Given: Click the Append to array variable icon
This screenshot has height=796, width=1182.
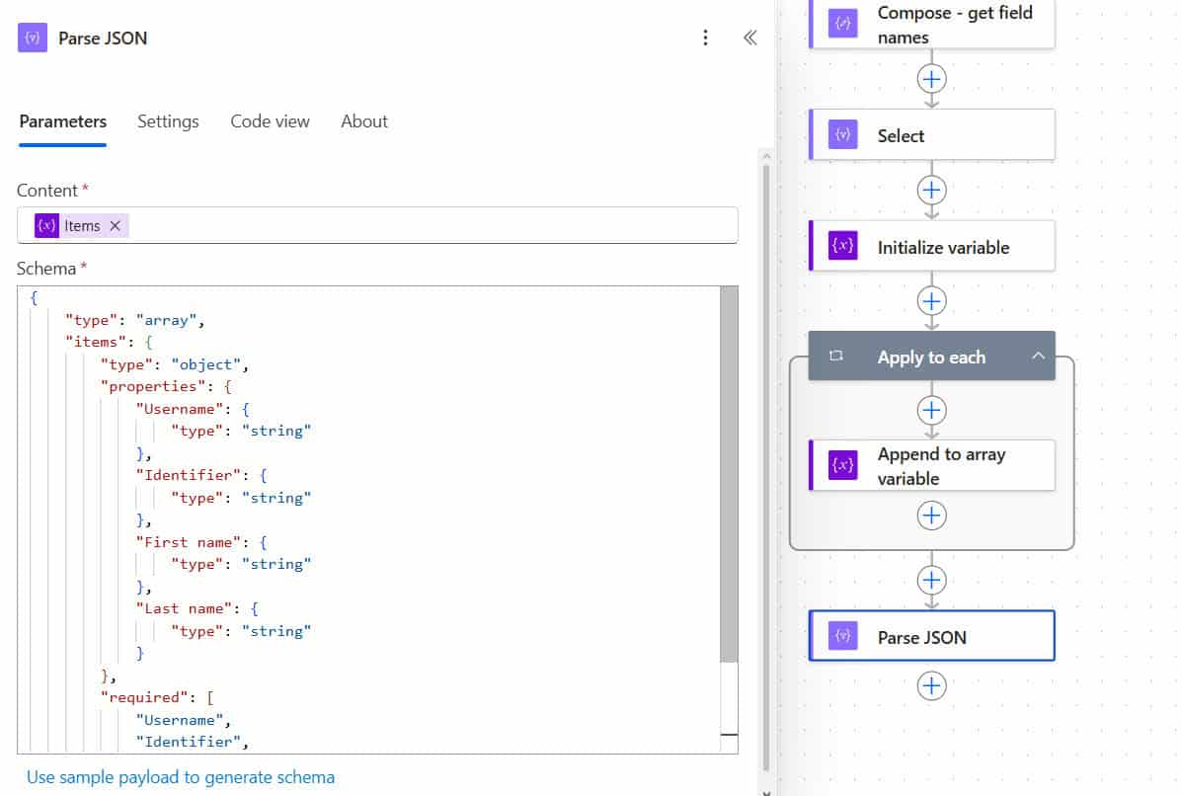Looking at the screenshot, I should (842, 465).
